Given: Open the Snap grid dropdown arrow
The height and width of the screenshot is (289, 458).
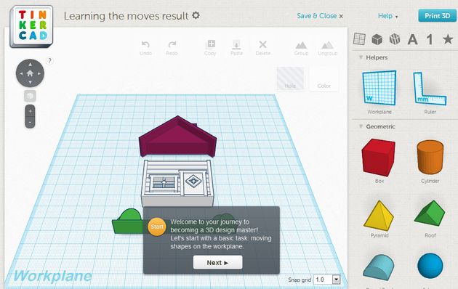Looking at the screenshot, I should point(336,280).
